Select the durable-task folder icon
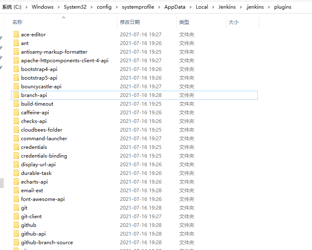Image resolution: width=312 pixels, height=250 pixels. coord(16,173)
